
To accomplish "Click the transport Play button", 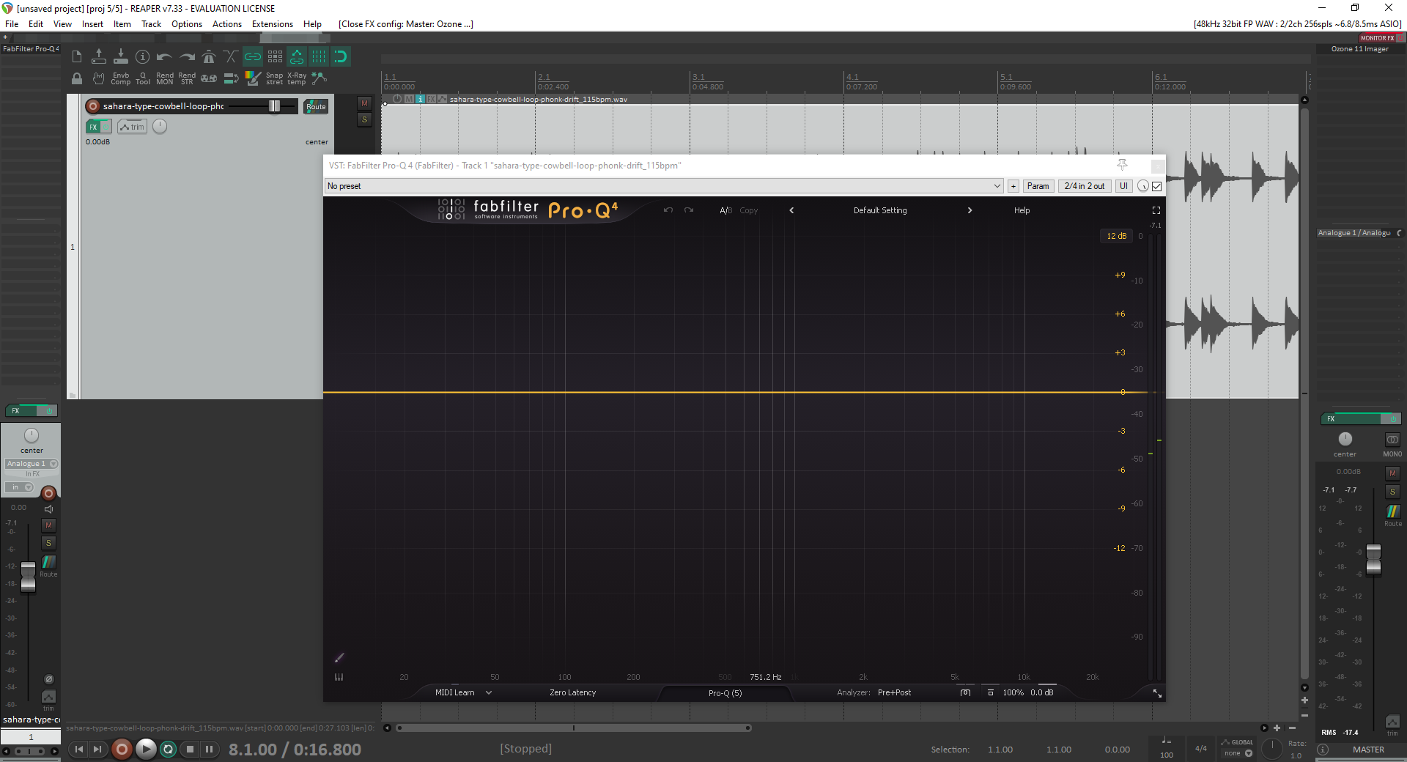I will point(146,749).
